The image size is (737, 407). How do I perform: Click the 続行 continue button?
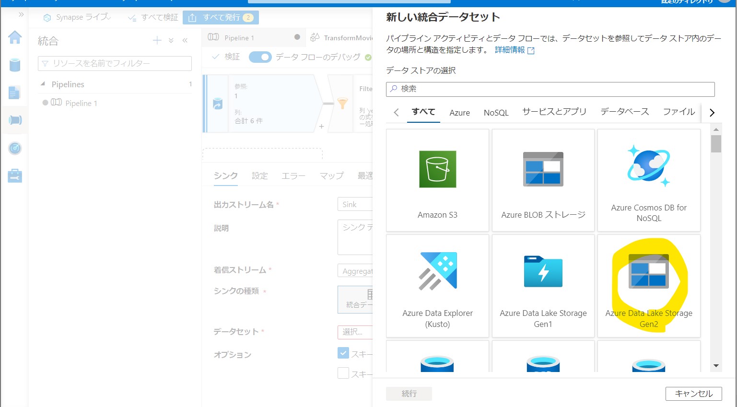pyautogui.click(x=409, y=394)
